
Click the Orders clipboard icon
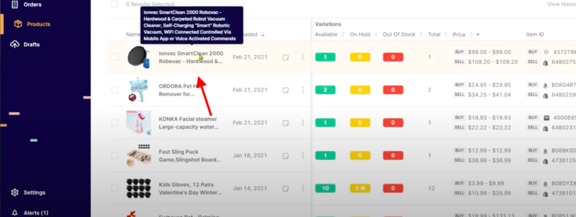(x=15, y=4)
